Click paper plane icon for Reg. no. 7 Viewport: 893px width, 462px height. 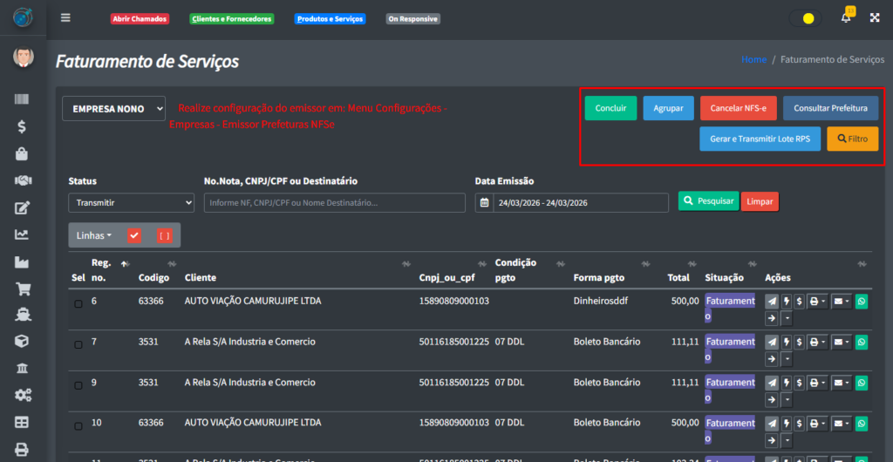coord(771,343)
